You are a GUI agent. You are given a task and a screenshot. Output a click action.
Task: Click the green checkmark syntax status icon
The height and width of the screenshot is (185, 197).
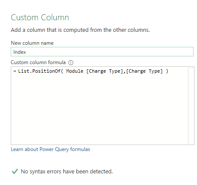coord(15,171)
